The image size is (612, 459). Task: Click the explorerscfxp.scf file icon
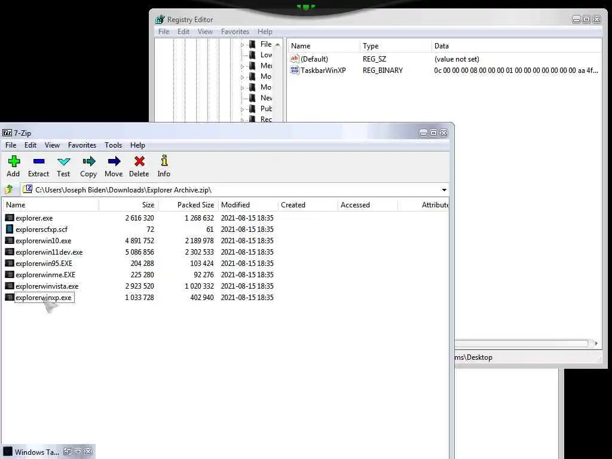coord(10,229)
